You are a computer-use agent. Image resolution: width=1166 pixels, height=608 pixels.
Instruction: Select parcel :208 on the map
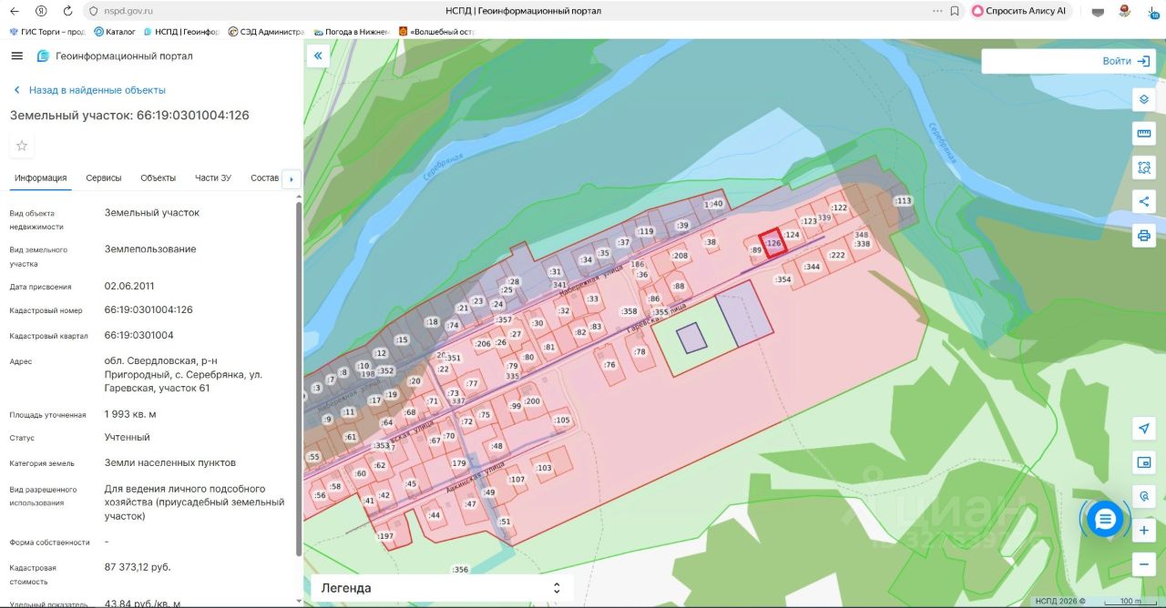(680, 256)
